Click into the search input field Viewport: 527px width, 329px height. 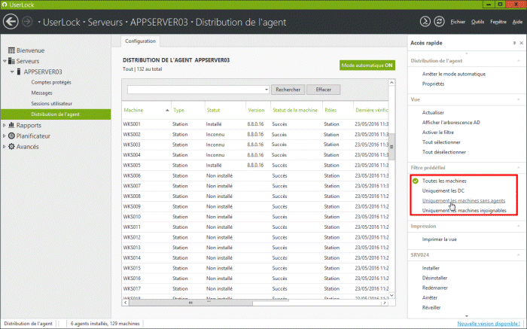(196, 90)
